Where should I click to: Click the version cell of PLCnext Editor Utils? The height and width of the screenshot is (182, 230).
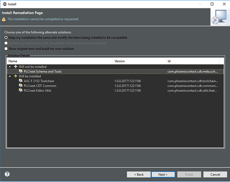click(128, 91)
